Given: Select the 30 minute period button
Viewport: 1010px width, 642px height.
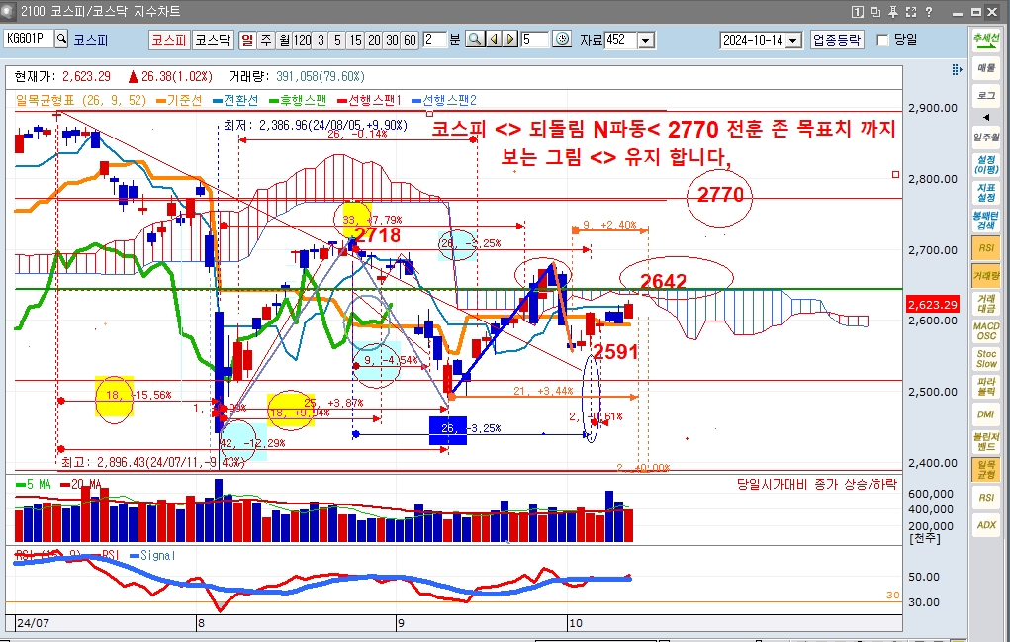Looking at the screenshot, I should [x=392, y=40].
